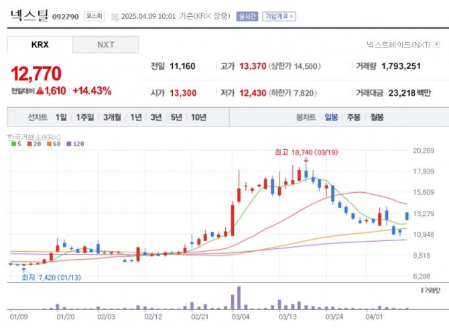449x328 pixels.
Task: Click the 코스피 market badge
Action: click(93, 16)
